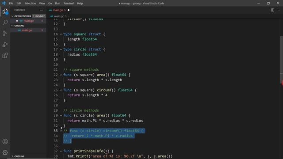
Task: Click the '// square methods' comment
Action: pos(81,70)
